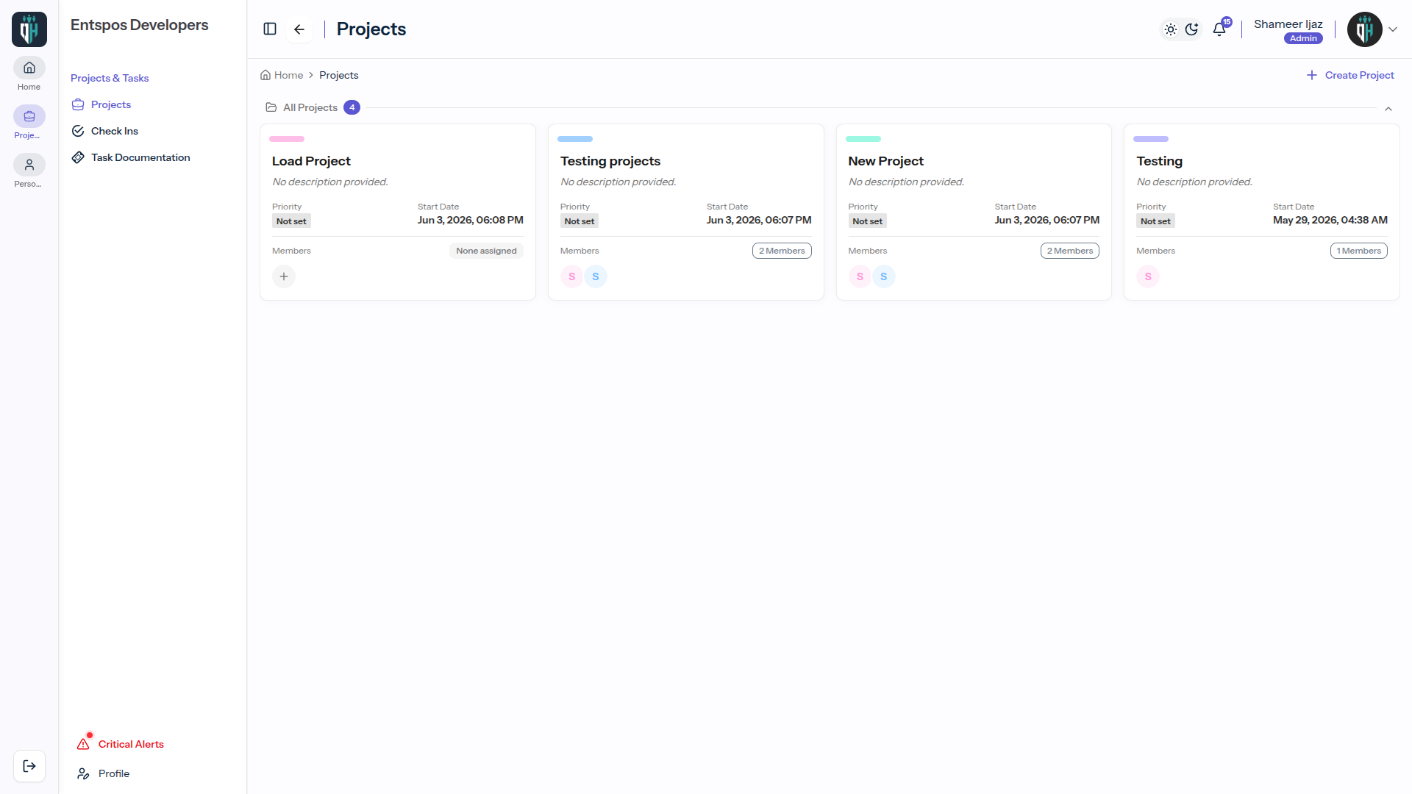Screen dimensions: 1412x794
Task: Click Jun 3, 2026, 06:08 PM start date
Action: tap(471, 220)
